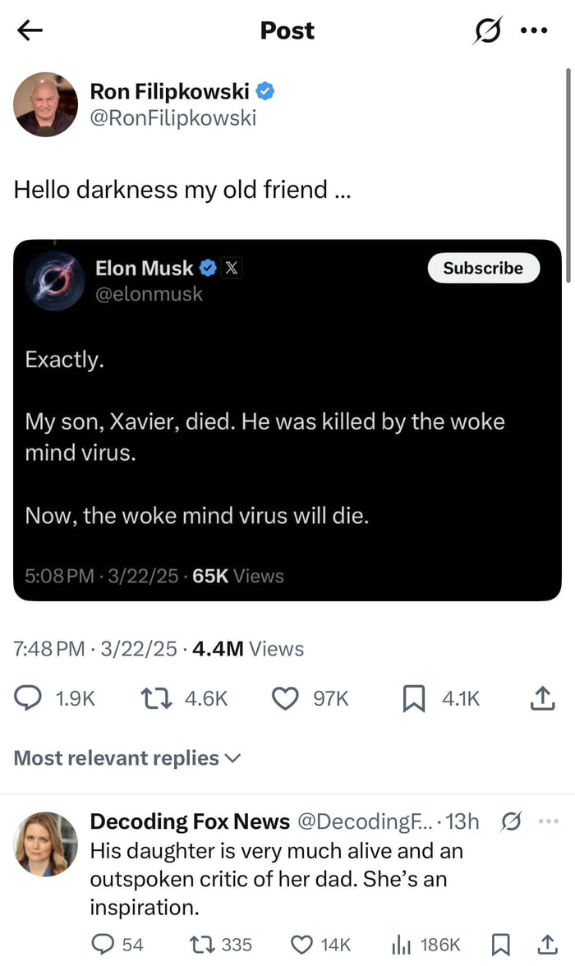Image resolution: width=575 pixels, height=966 pixels.
Task: Bookmark the main post
Action: pyautogui.click(x=413, y=698)
